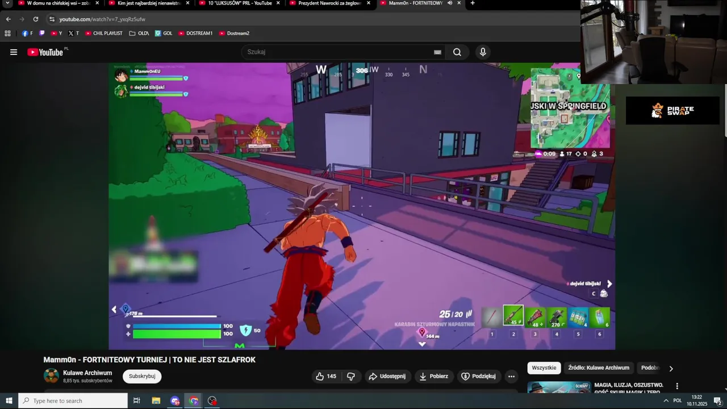The image size is (727, 409).
Task: Switch the POL input language indicator
Action: tap(678, 400)
